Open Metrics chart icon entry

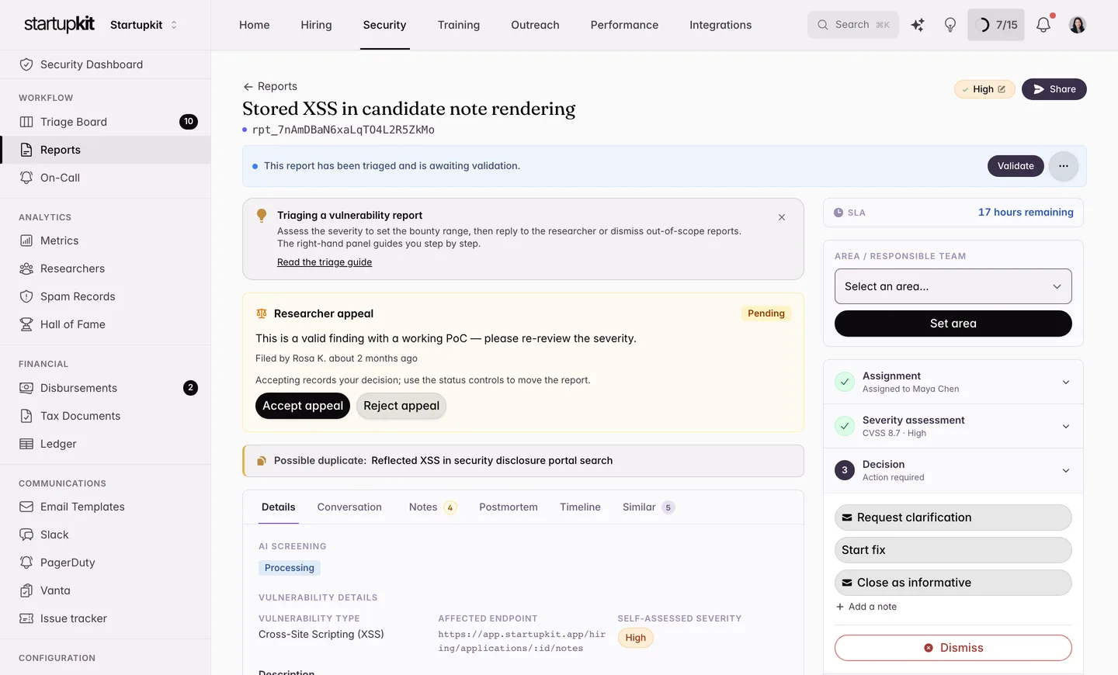pos(26,241)
